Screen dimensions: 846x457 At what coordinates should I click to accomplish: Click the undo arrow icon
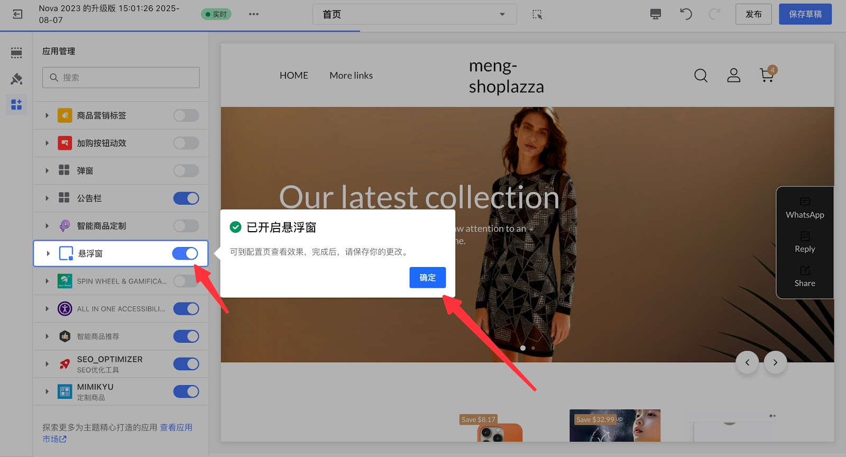[x=686, y=14]
